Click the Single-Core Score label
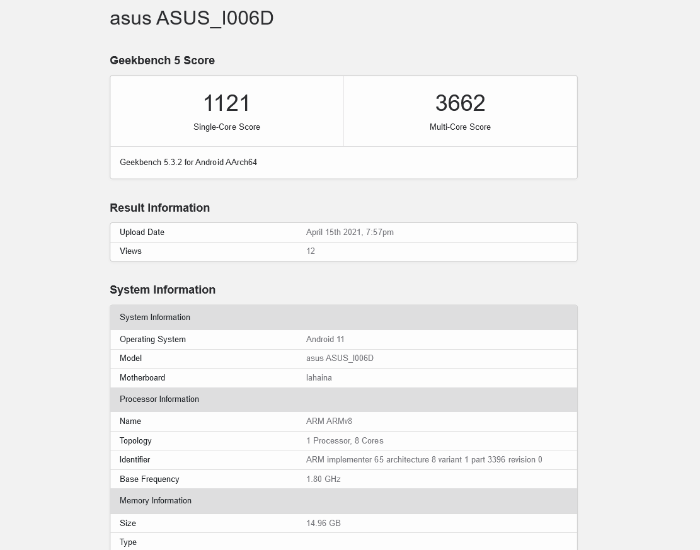This screenshot has width=700, height=550. [x=227, y=127]
